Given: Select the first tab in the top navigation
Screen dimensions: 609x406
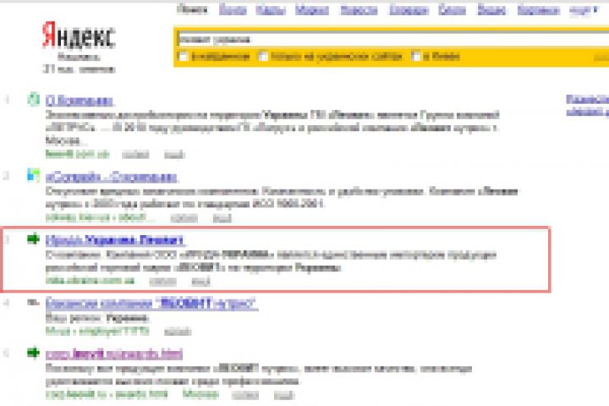Looking at the screenshot, I should pyautogui.click(x=192, y=9).
